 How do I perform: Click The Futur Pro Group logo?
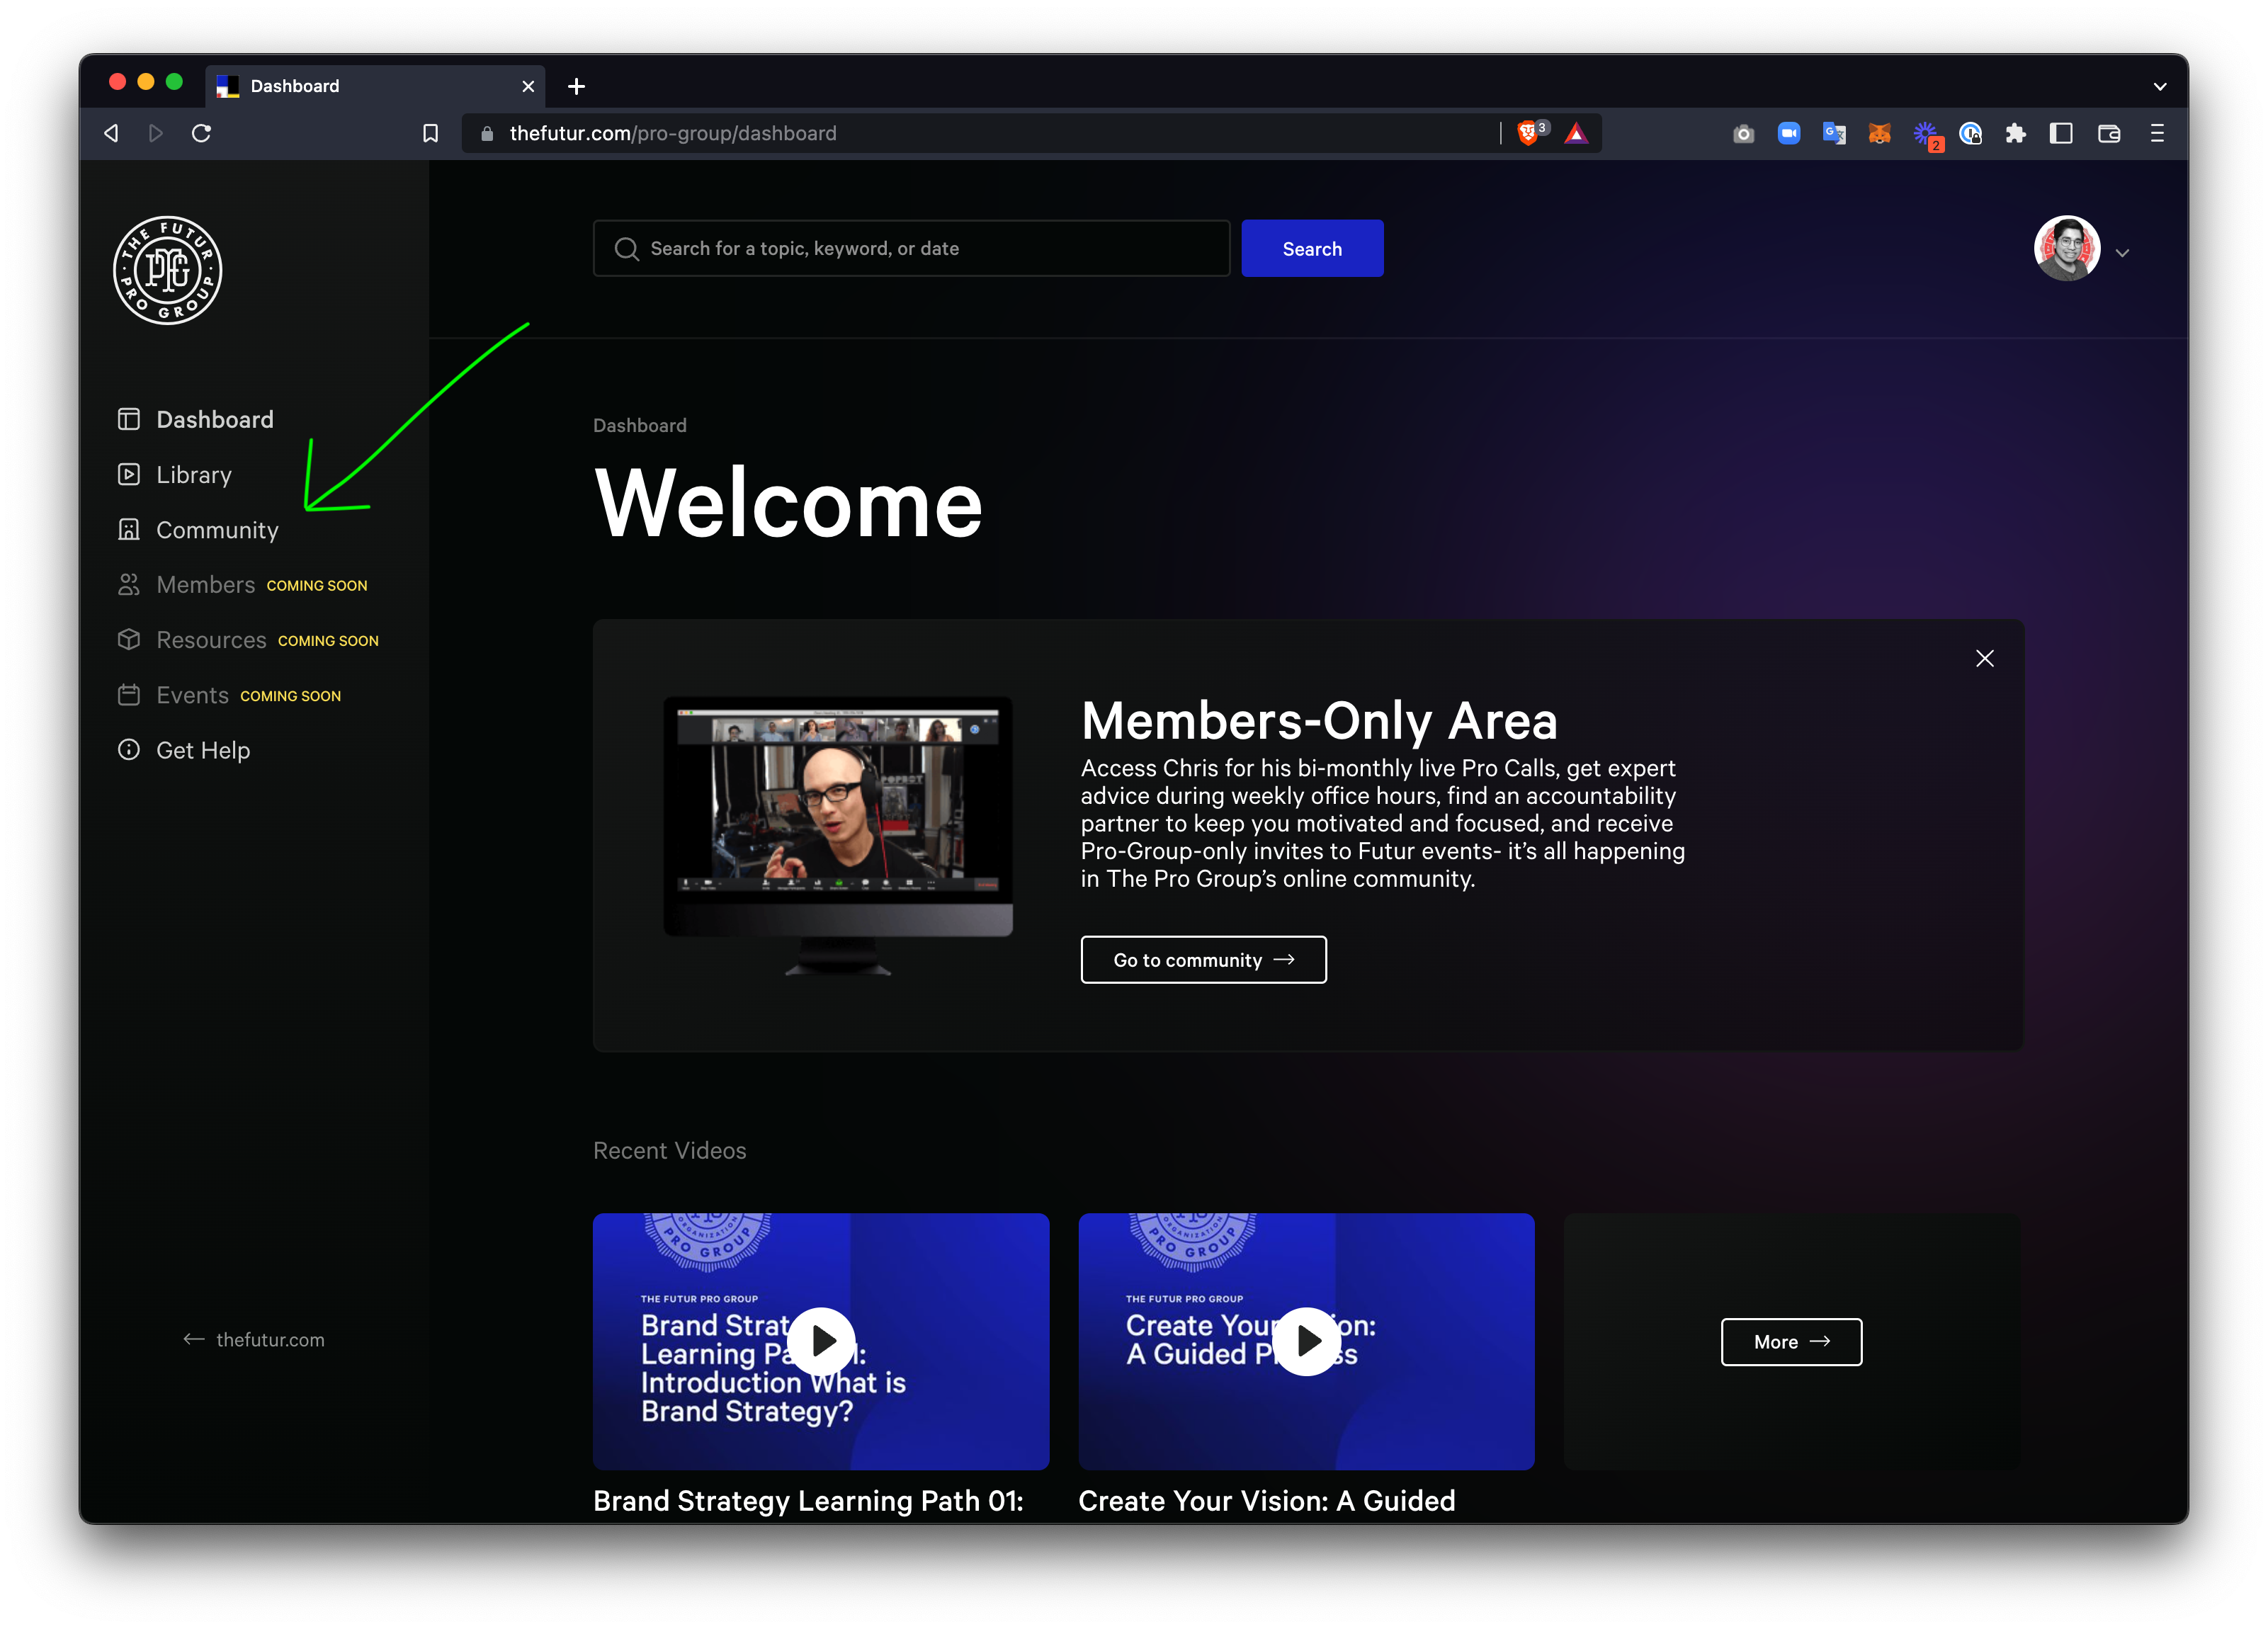click(167, 270)
